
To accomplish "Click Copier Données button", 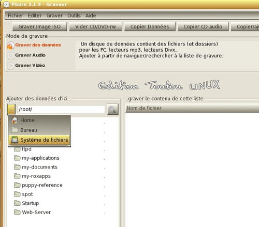I will (x=150, y=26).
